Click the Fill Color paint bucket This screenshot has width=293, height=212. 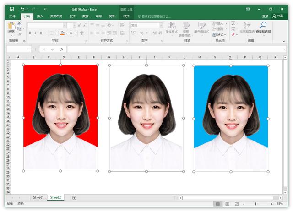(x=62, y=33)
